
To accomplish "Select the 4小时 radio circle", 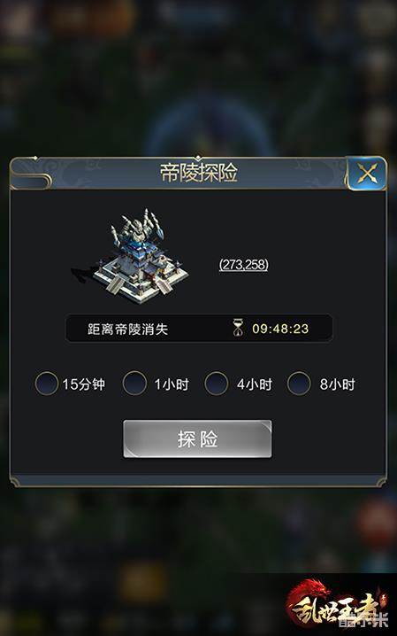I will click(x=217, y=384).
